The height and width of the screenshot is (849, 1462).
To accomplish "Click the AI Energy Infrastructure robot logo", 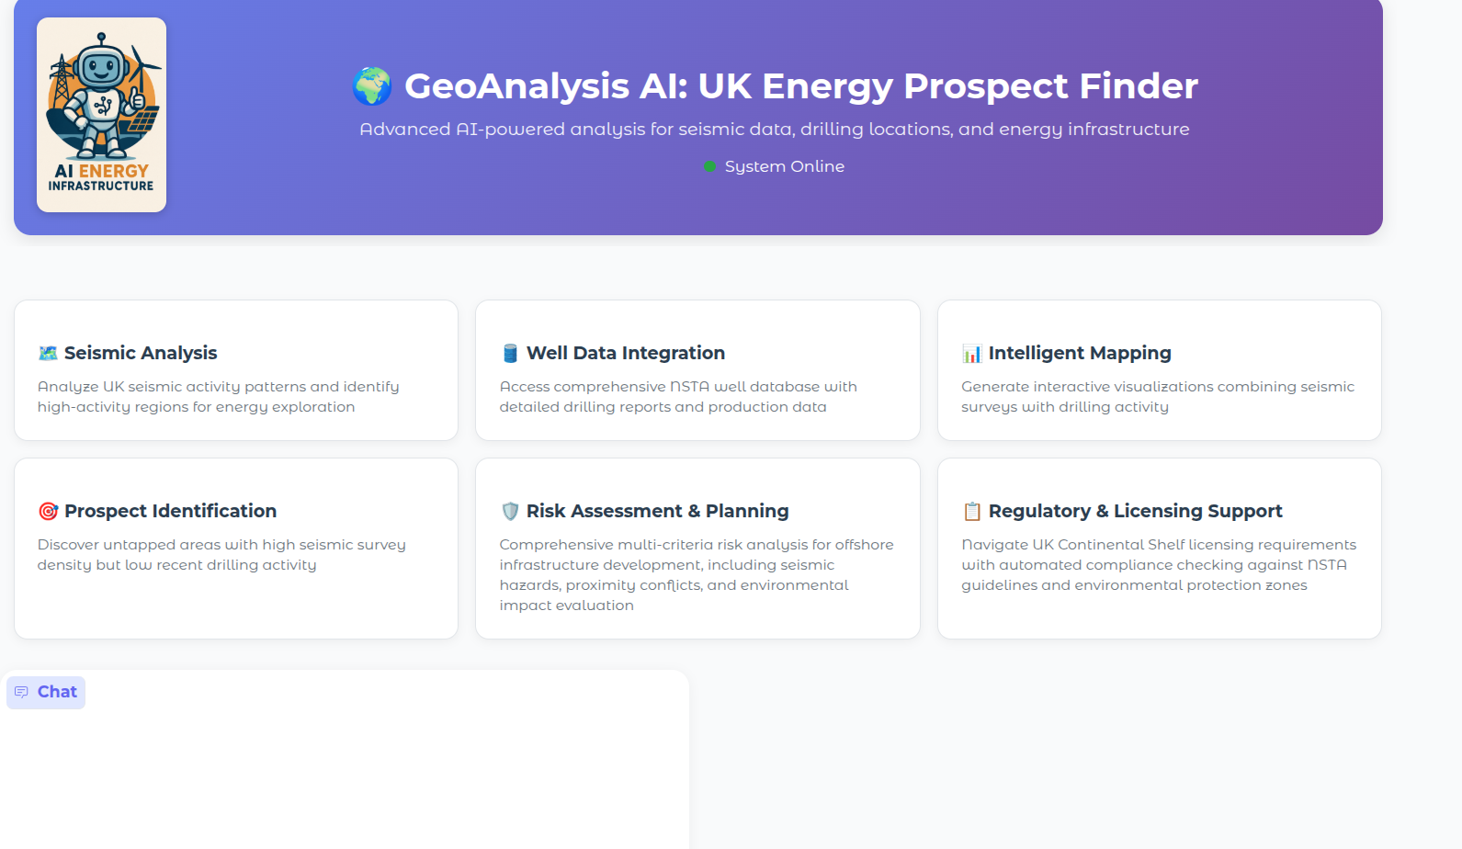I will coord(101,115).
